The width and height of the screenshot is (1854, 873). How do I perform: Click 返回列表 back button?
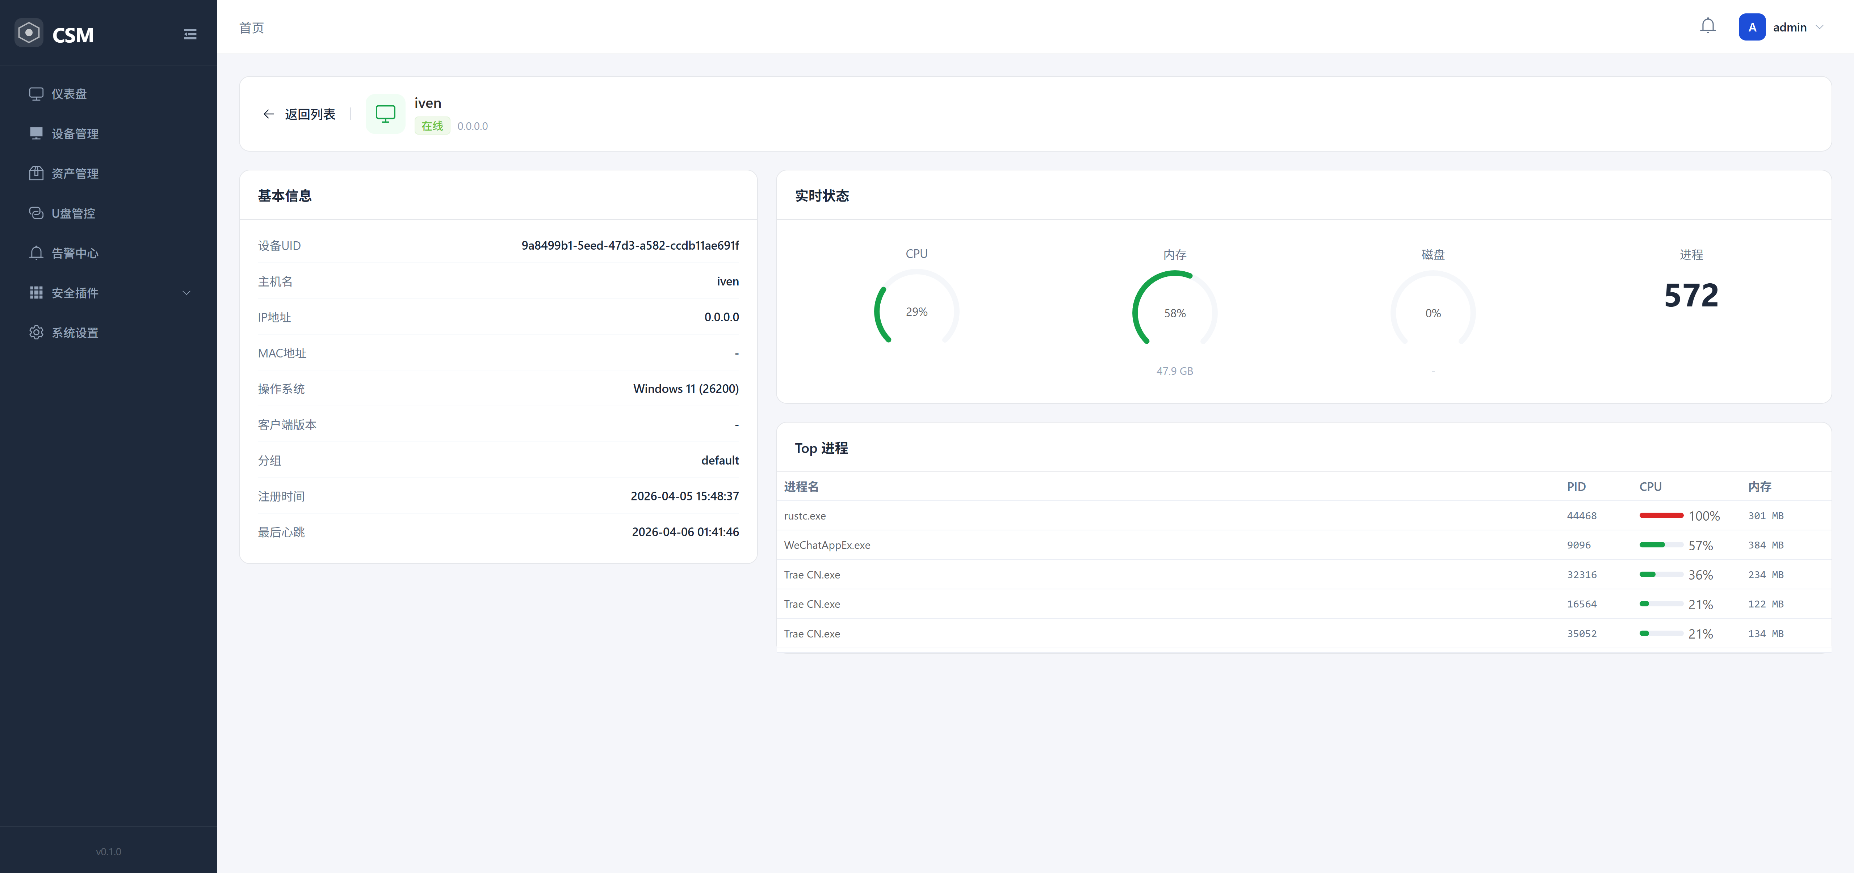pyautogui.click(x=299, y=114)
